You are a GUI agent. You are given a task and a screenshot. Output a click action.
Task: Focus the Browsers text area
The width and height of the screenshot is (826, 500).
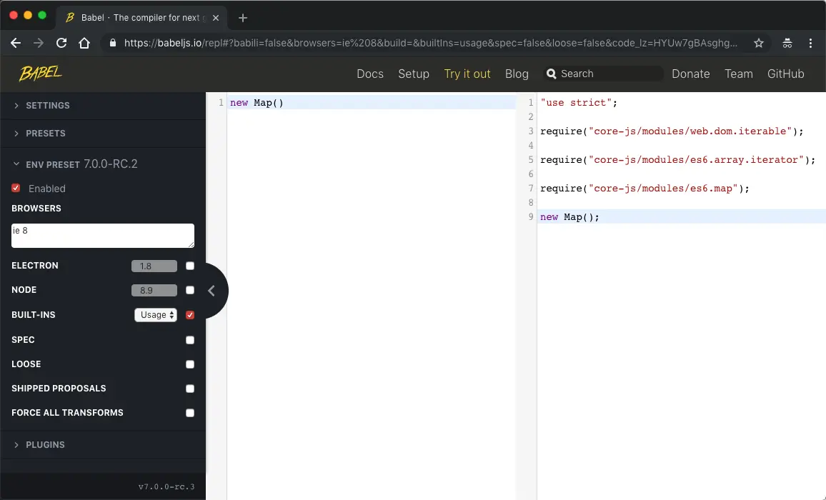click(103, 236)
